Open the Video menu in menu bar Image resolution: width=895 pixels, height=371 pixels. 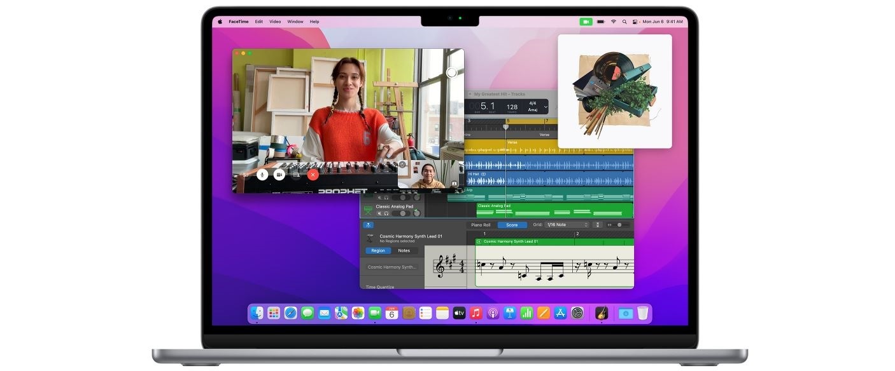click(275, 22)
